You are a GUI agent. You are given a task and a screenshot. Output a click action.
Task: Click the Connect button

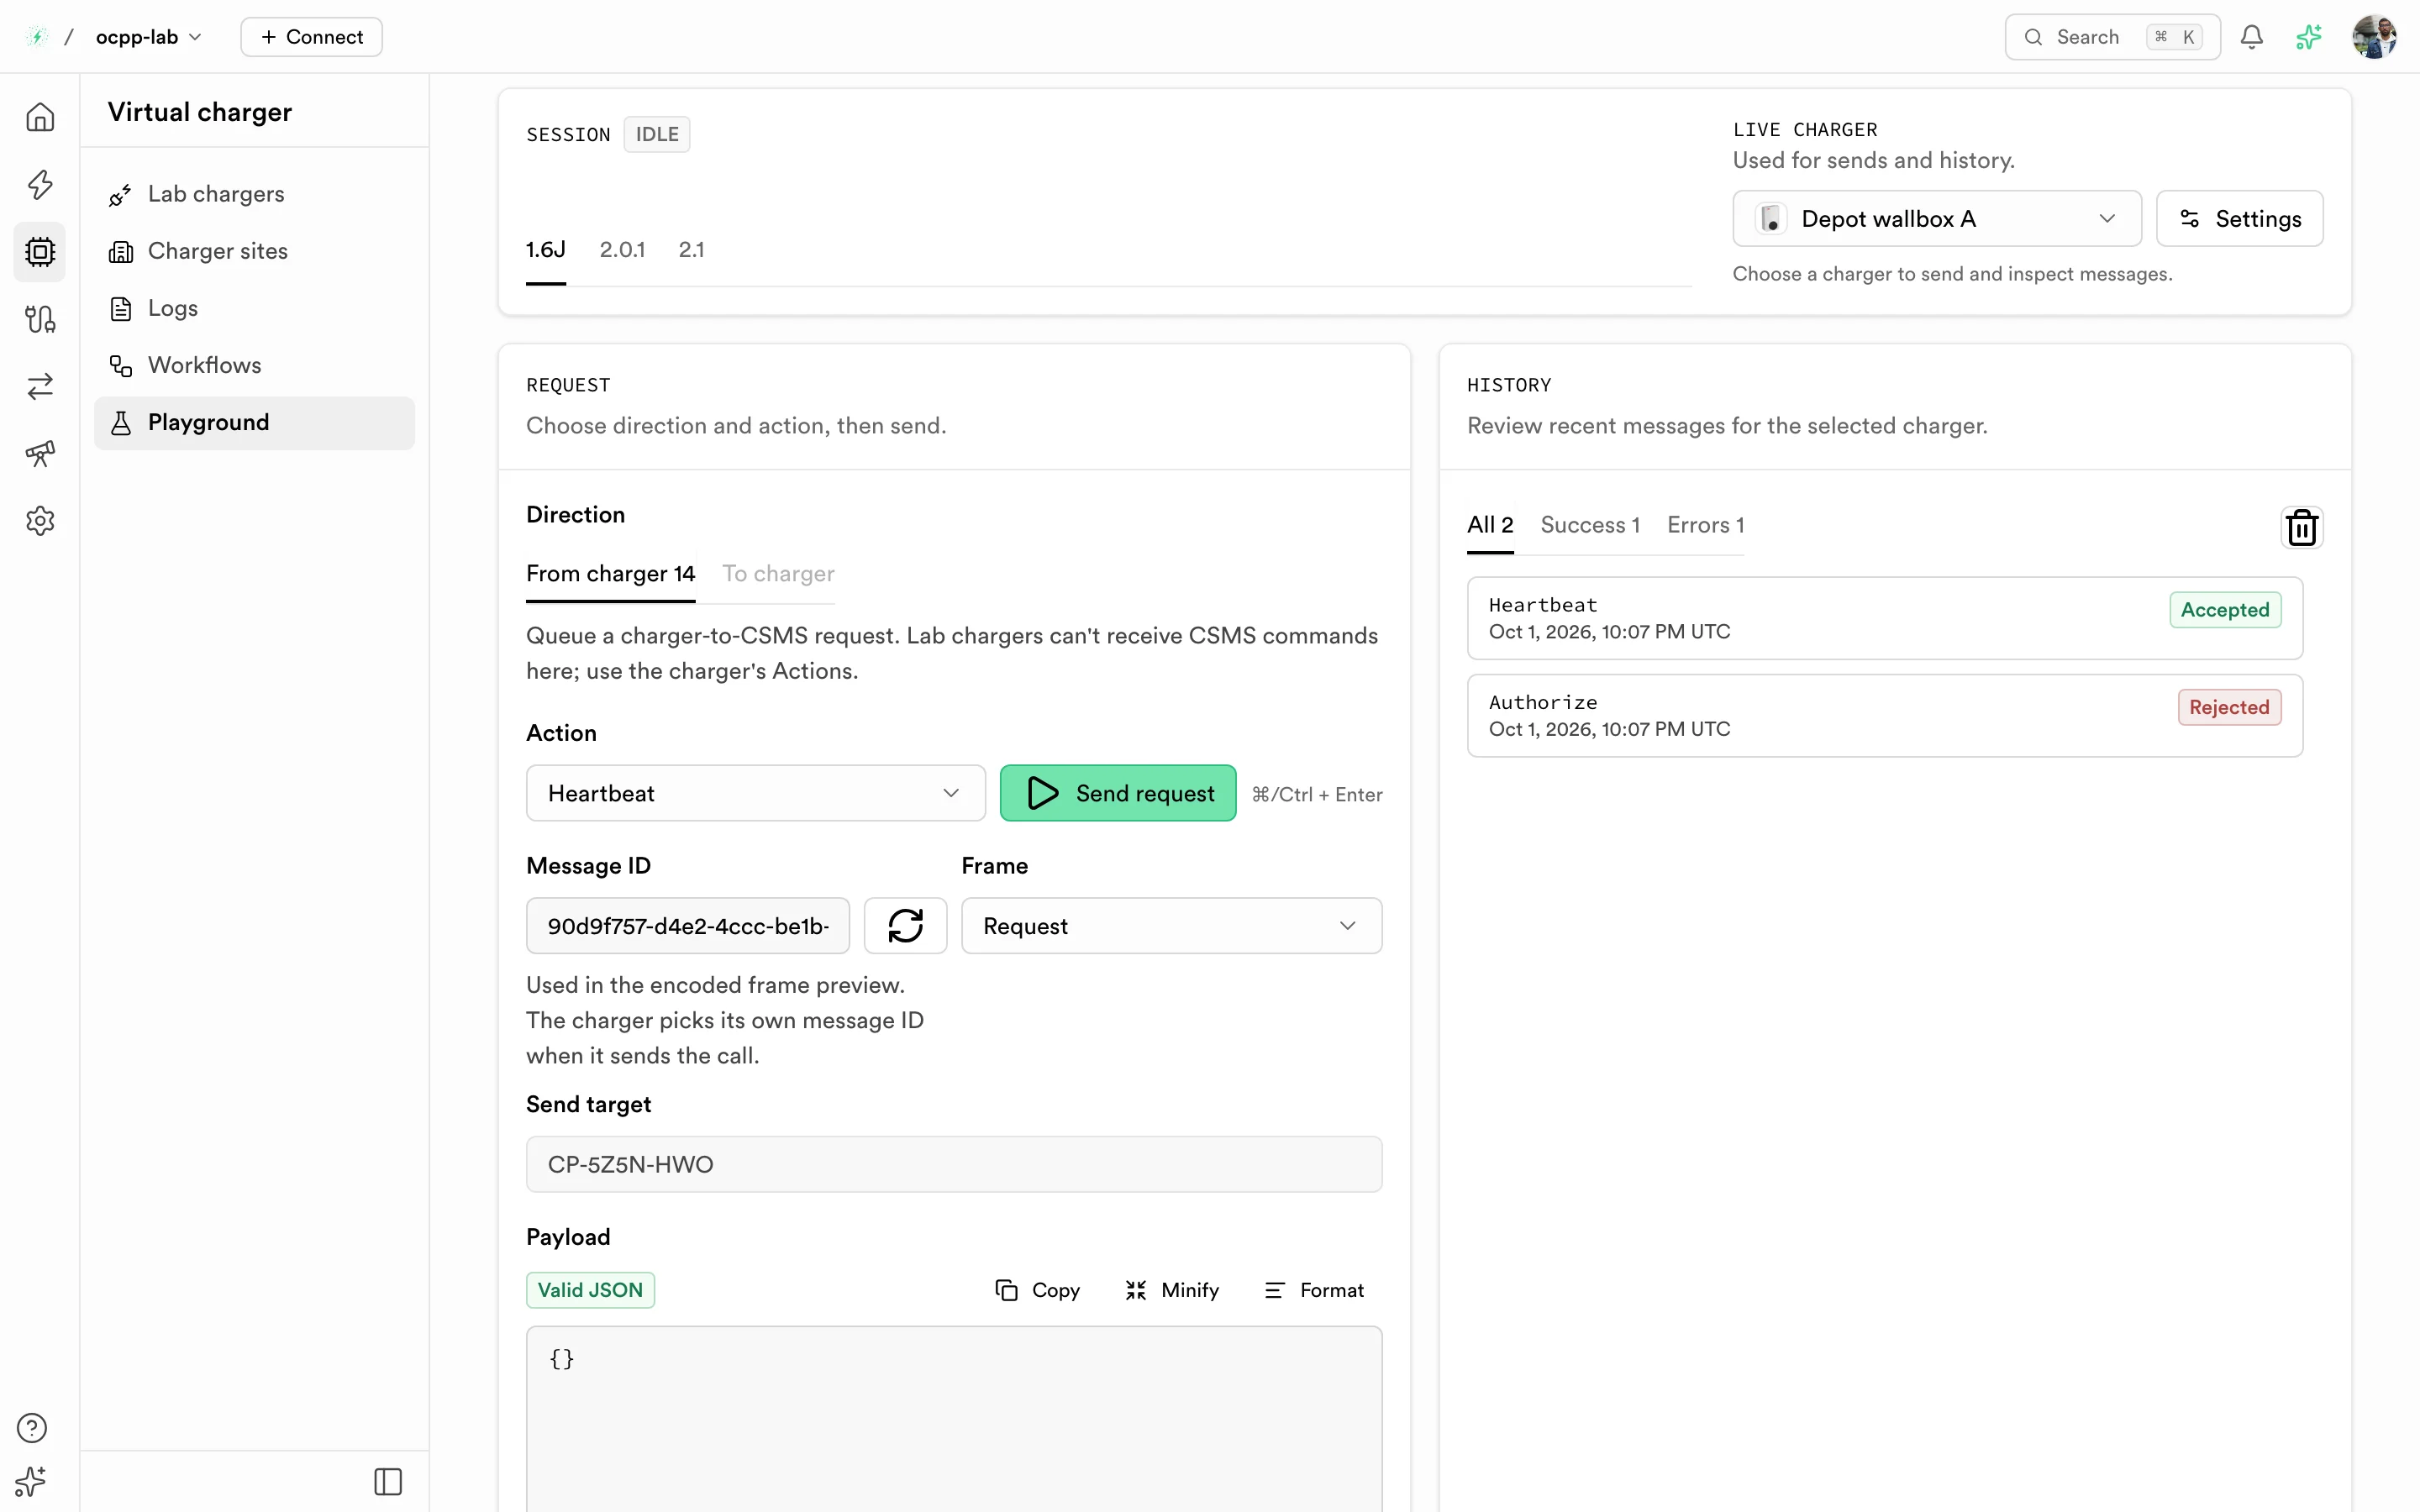tap(311, 37)
